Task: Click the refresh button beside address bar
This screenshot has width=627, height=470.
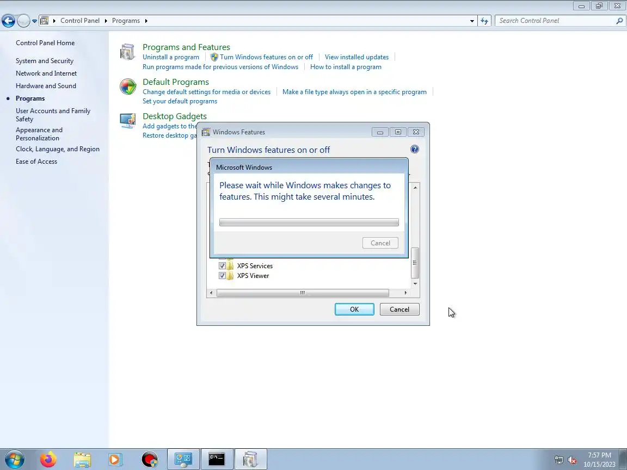Action: (x=484, y=21)
